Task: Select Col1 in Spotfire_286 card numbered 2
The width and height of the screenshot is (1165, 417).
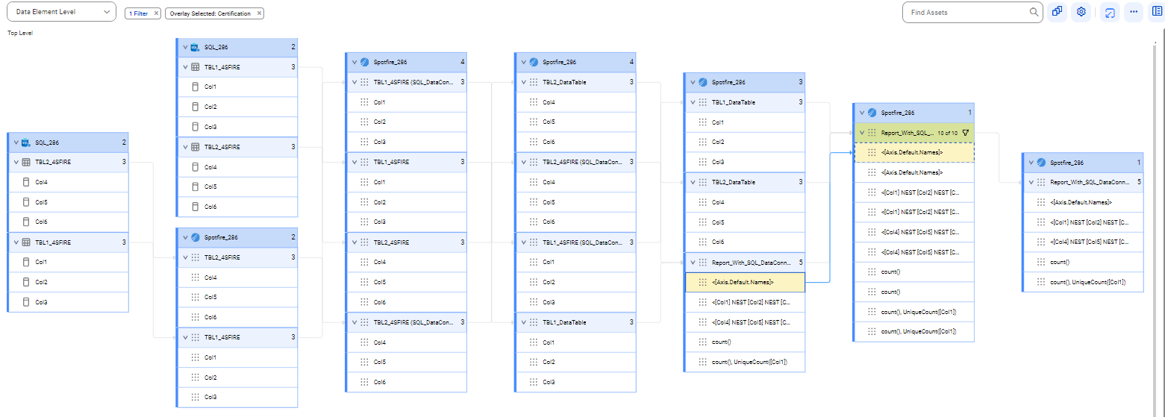Action: pyautogui.click(x=237, y=357)
